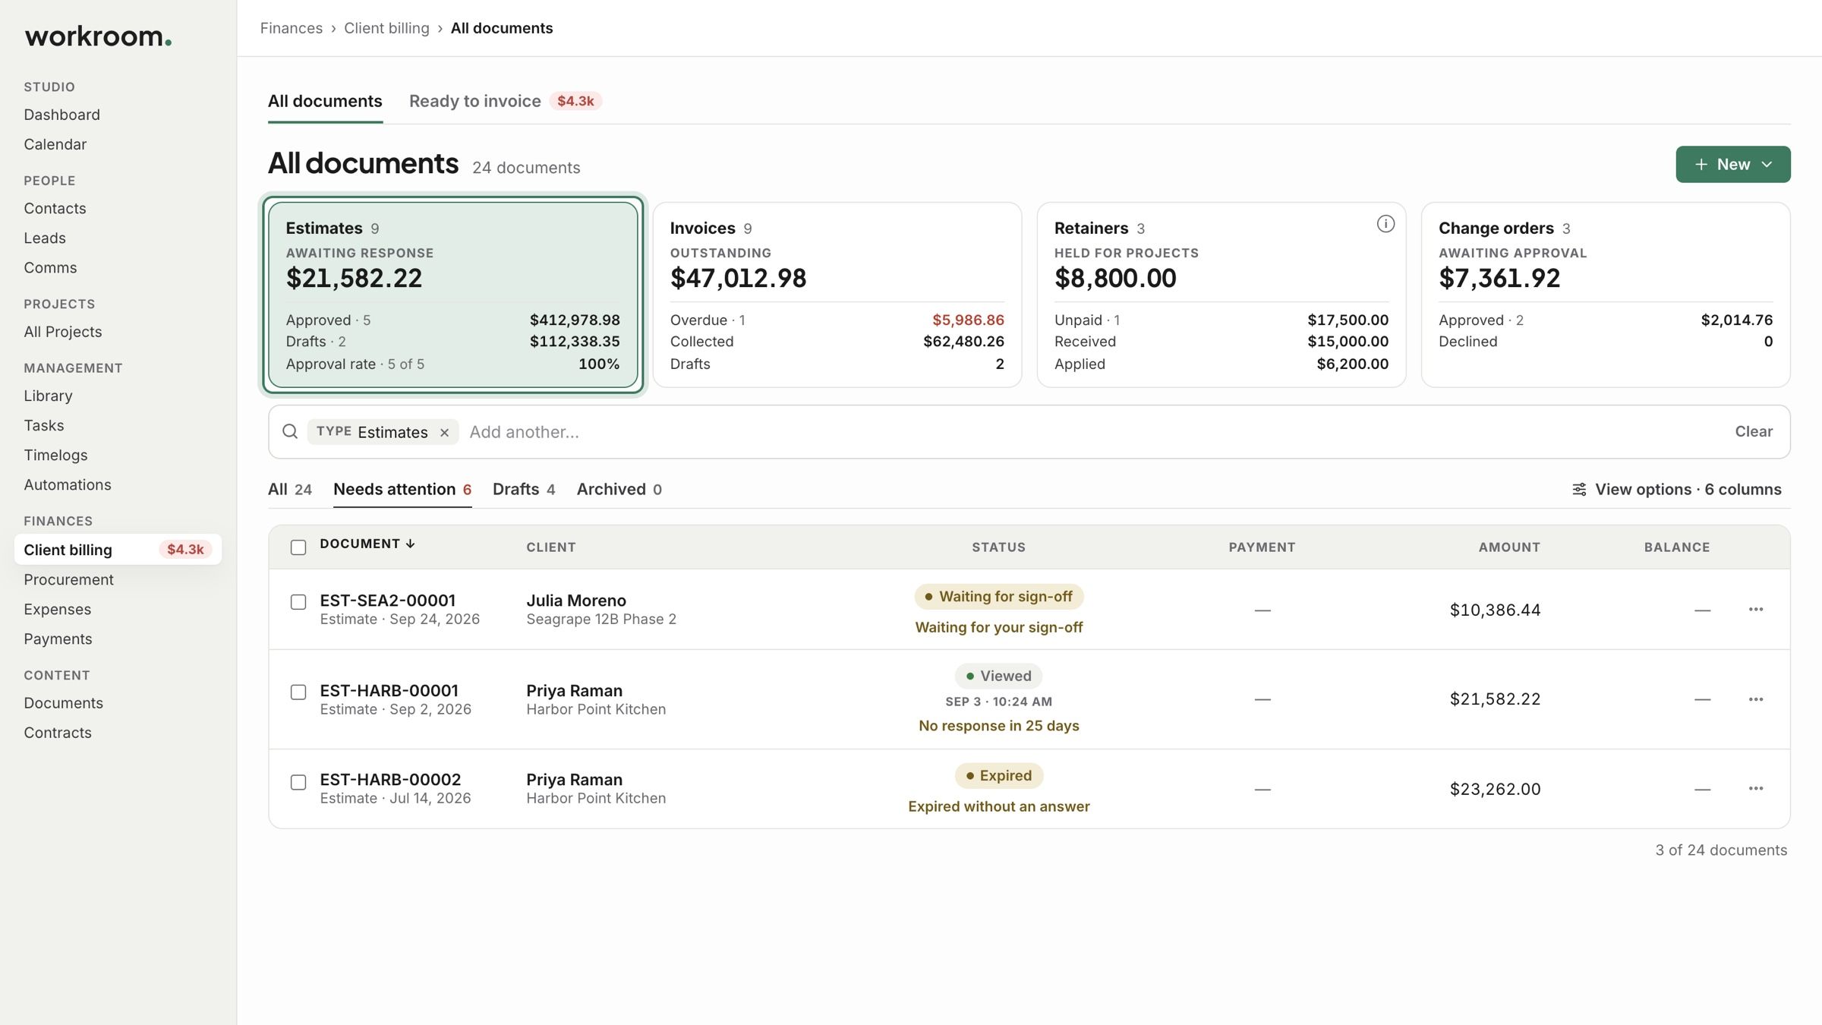Go to Contacts in the sidebar
This screenshot has width=1822, height=1025.
55,208
